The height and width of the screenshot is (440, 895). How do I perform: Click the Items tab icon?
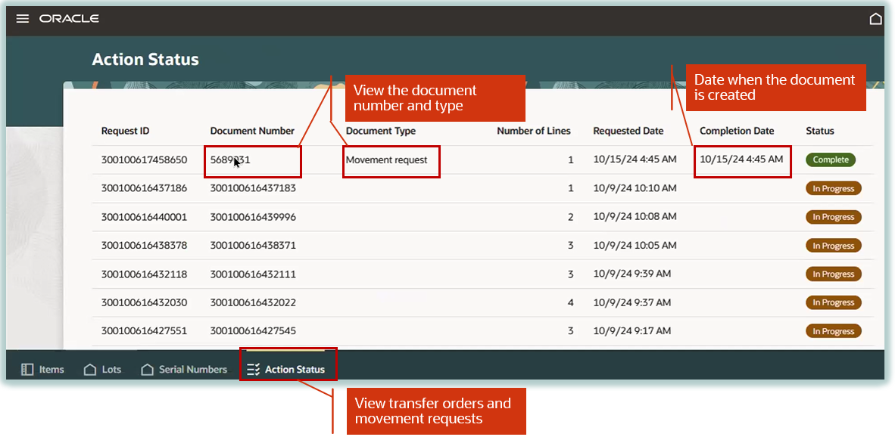click(x=27, y=370)
